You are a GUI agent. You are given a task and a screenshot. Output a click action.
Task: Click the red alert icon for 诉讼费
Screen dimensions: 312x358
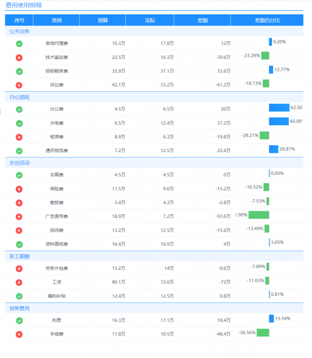pos(19,85)
